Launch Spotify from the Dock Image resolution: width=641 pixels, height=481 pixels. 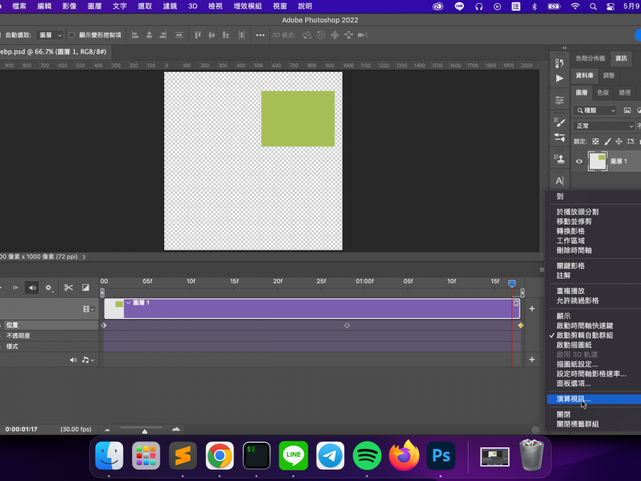tap(368, 456)
